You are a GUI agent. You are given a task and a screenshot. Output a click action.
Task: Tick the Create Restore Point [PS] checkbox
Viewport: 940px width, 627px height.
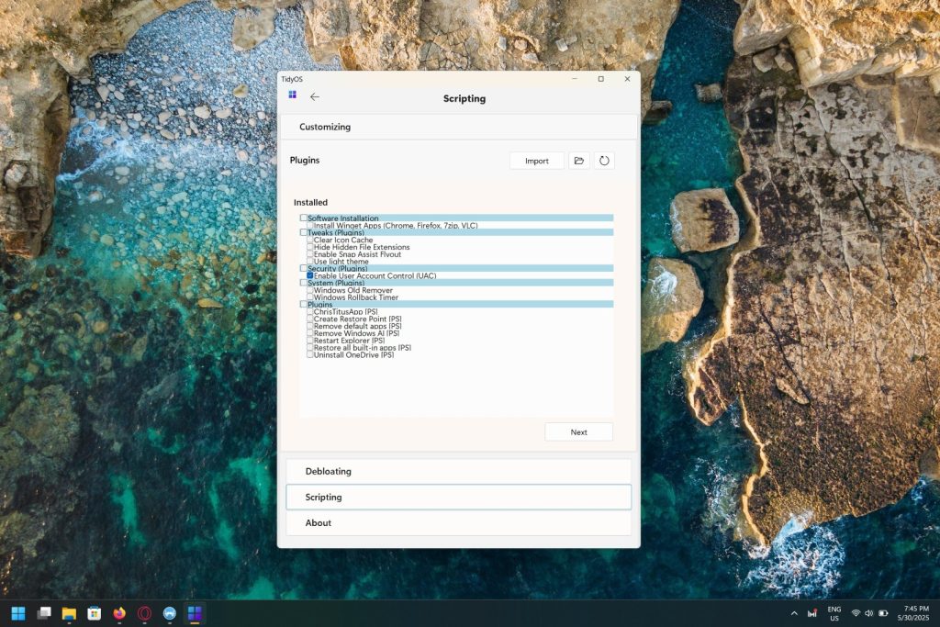point(310,319)
